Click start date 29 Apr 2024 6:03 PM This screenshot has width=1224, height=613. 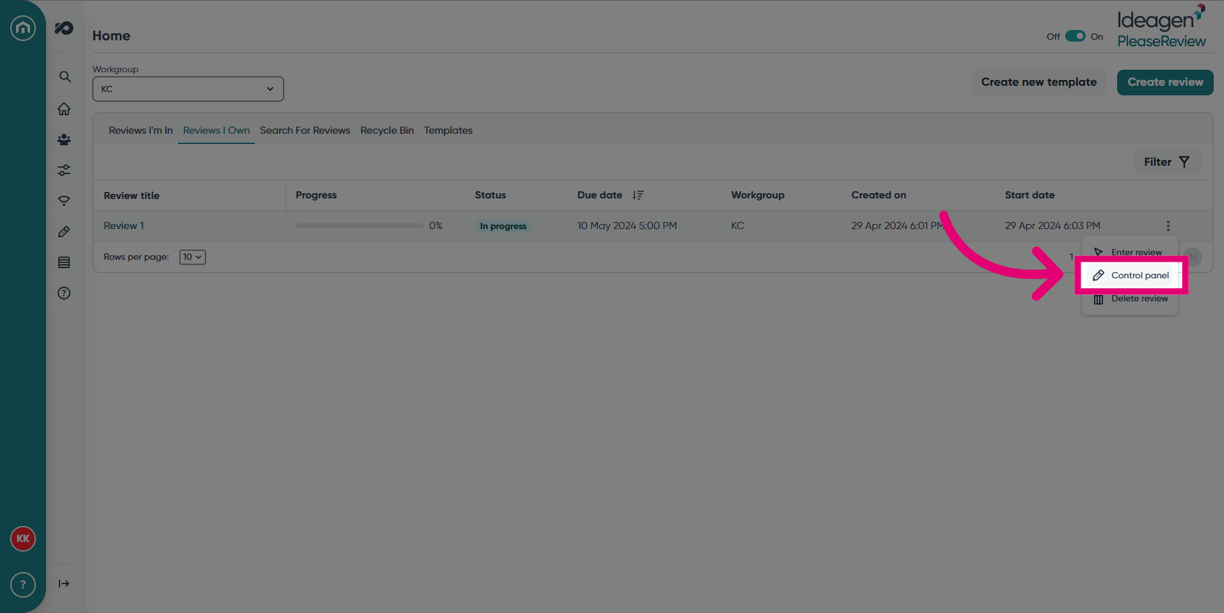click(1052, 226)
